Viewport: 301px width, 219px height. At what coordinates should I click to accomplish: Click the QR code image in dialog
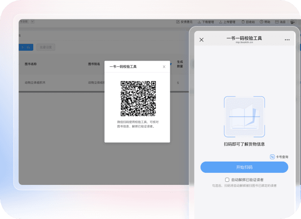point(138,99)
